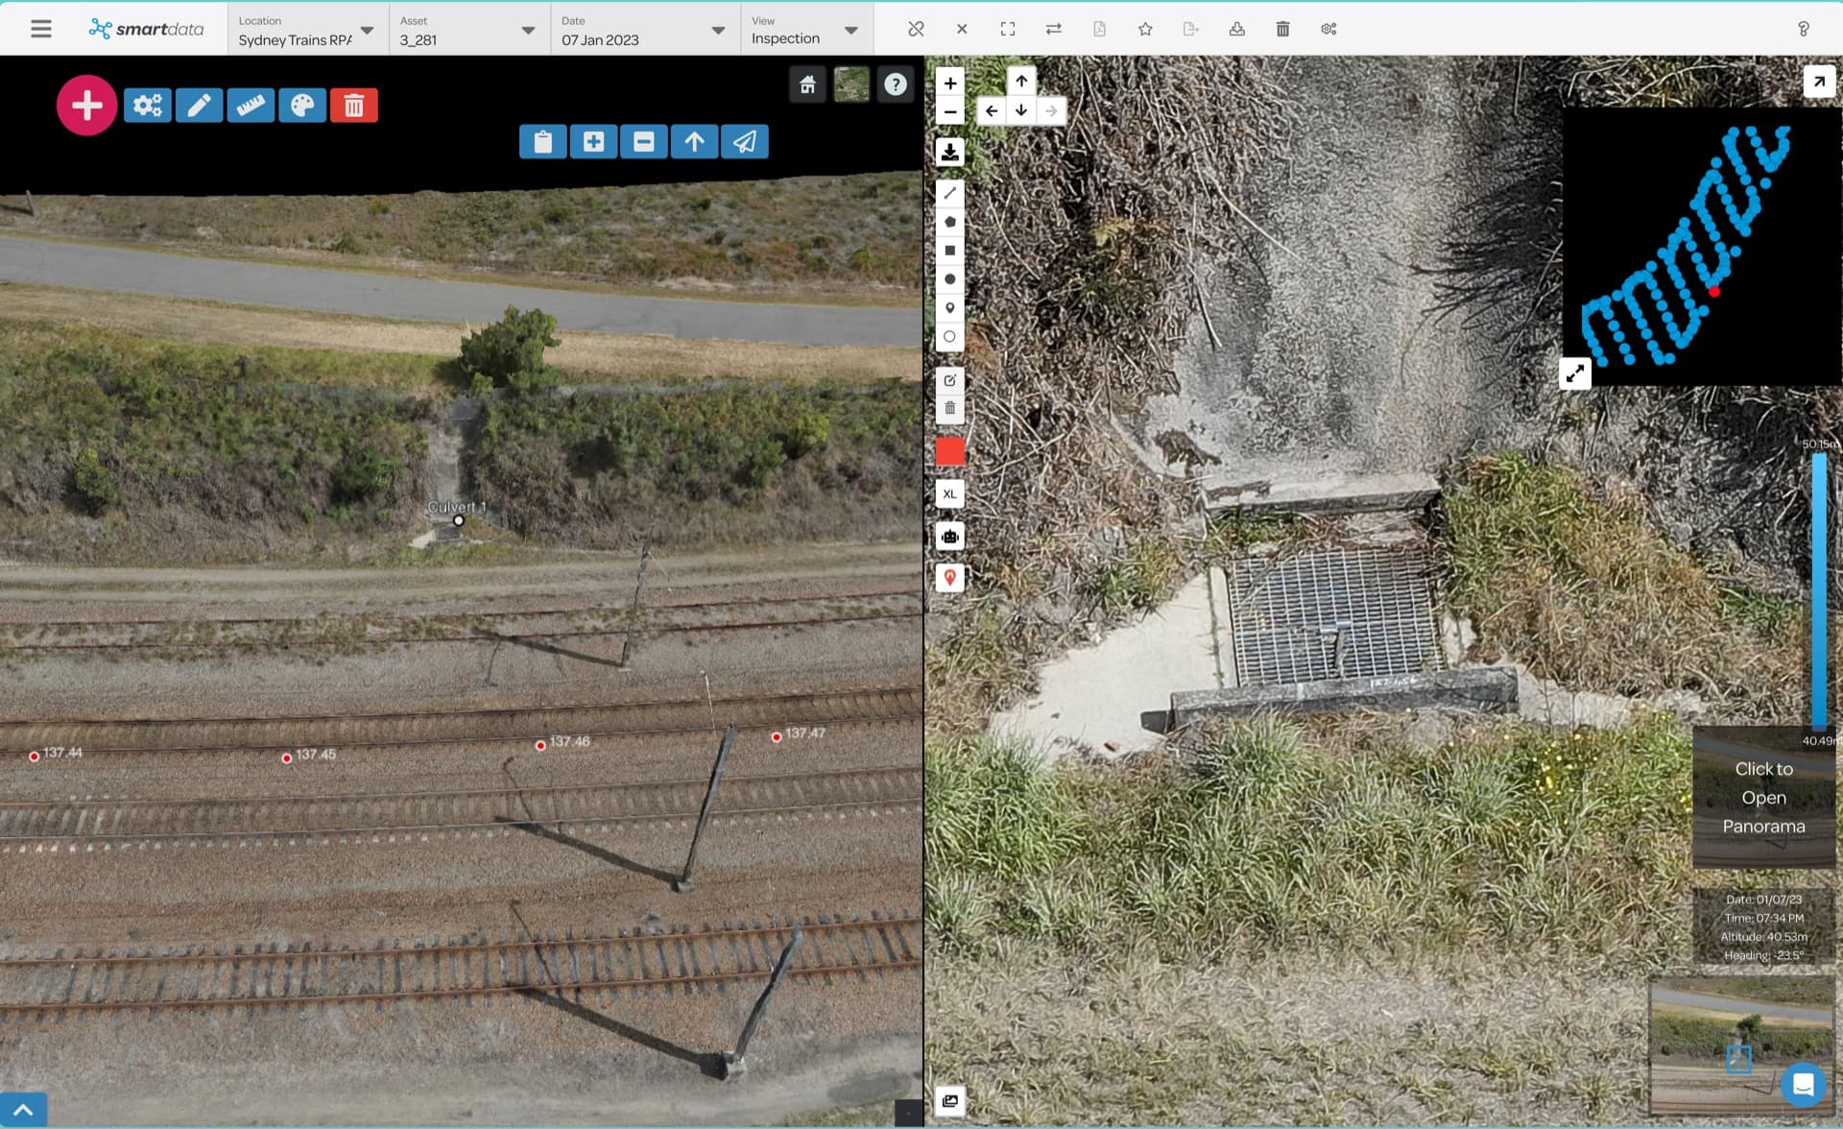This screenshot has width=1843, height=1129.
Task: Click the unlink views icon
Action: [x=916, y=29]
